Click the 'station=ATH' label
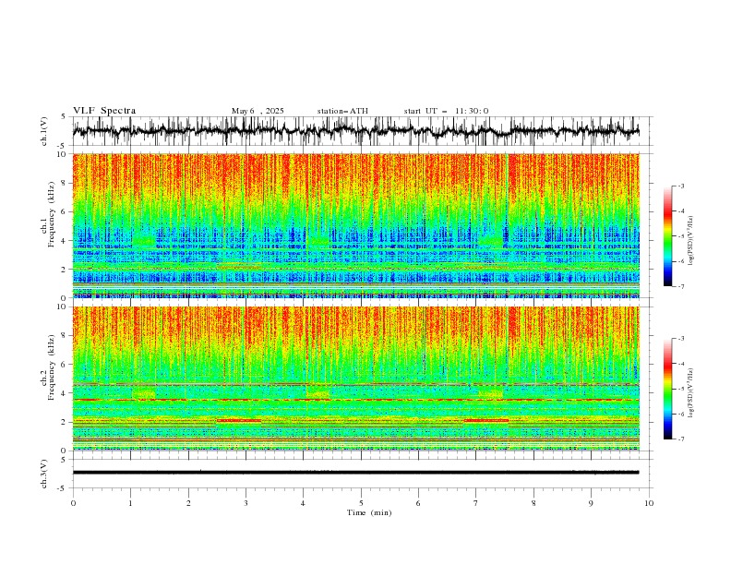This screenshot has width=731, height=565. [x=342, y=111]
